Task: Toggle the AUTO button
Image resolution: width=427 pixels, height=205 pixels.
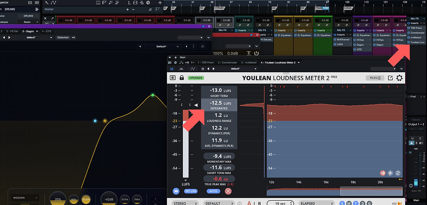Action: tap(213, 191)
